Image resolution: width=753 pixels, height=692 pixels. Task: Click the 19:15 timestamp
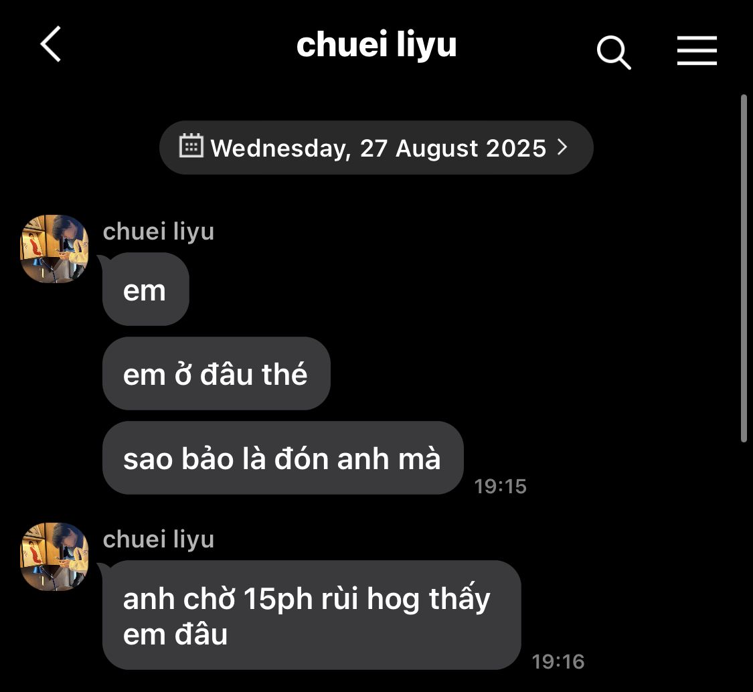point(501,487)
